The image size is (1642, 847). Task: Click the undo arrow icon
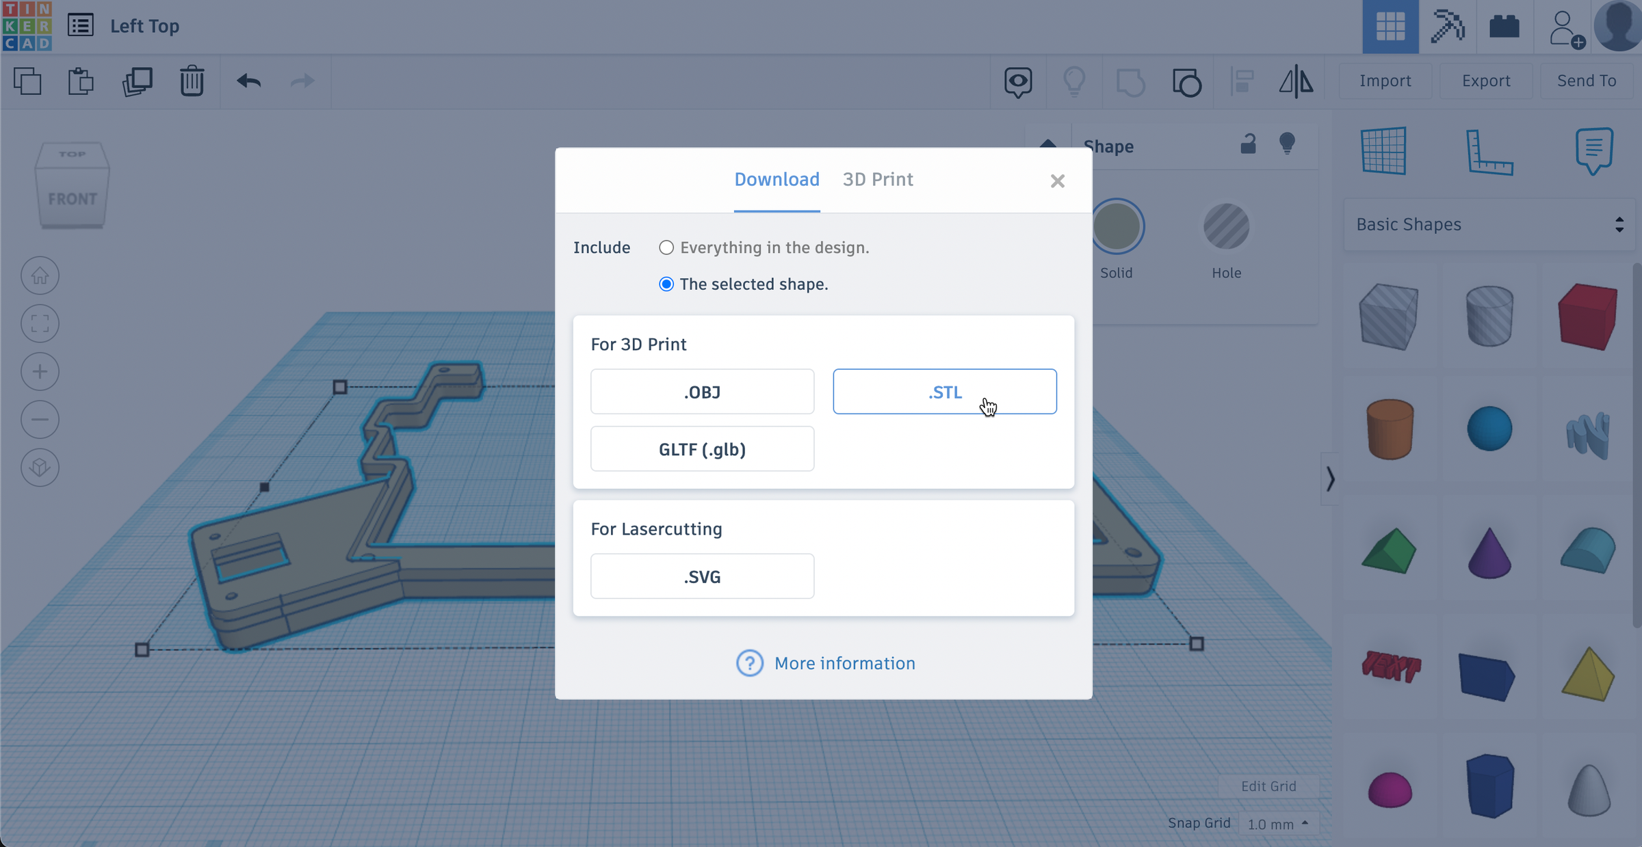(x=249, y=81)
